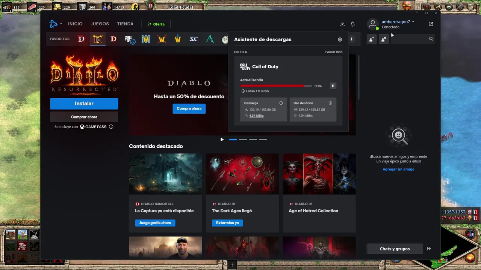Click the population 14/15 counter in game
Screen dimensions: 481x270
tap(119, 7)
